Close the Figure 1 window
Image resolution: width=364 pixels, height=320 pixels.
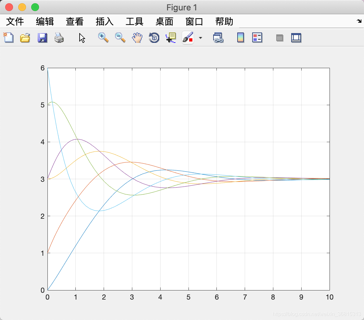[9, 7]
